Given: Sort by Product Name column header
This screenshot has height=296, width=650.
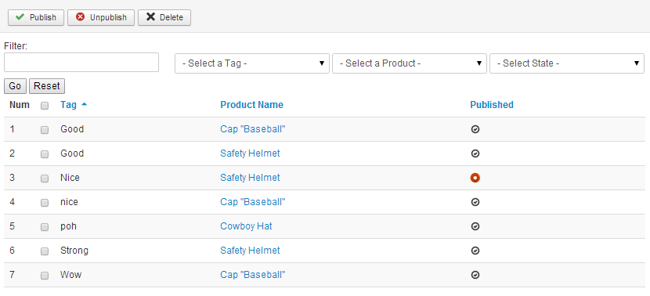Looking at the screenshot, I should 251,105.
